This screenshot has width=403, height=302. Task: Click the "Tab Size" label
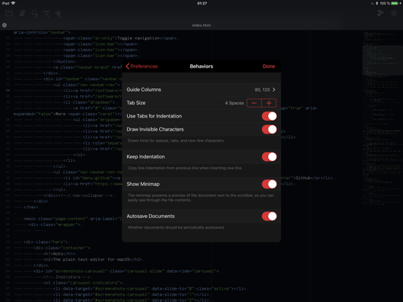pyautogui.click(x=136, y=103)
